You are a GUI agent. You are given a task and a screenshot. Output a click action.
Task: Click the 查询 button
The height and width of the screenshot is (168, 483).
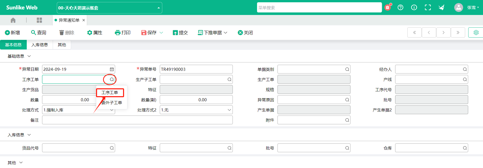tap(39, 32)
